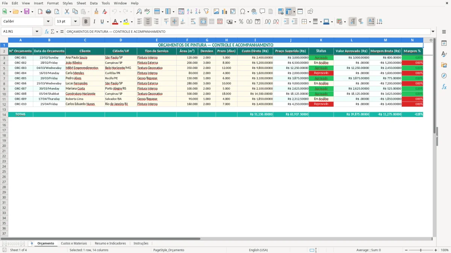Toggle the AutoFilter funnel icon
451x253 pixels.
click(206, 12)
